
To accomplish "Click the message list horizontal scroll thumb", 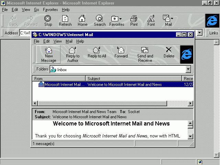I will click(x=102, y=103).
